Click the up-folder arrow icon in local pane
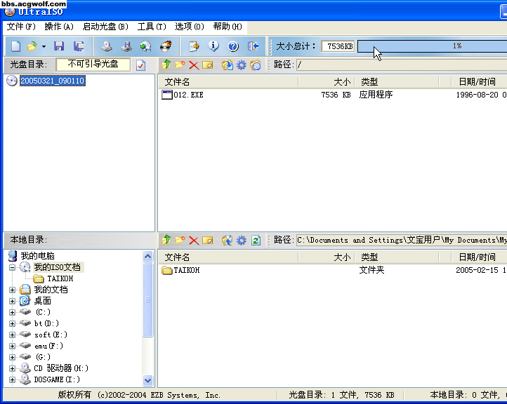 click(166, 240)
